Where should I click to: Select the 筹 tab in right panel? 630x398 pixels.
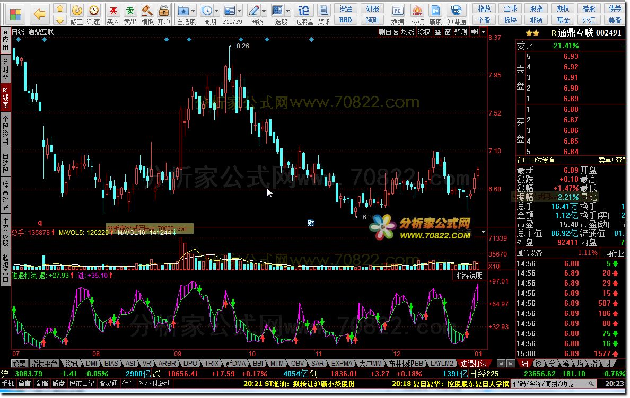click(x=566, y=364)
